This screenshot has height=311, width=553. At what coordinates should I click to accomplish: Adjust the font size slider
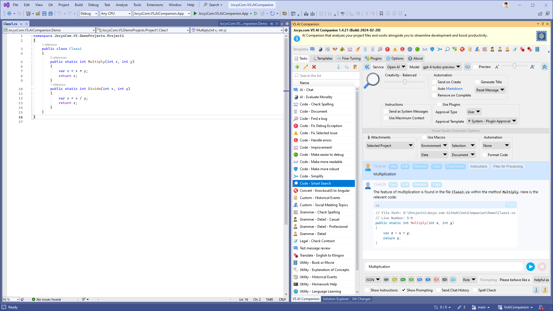(x=514, y=66)
